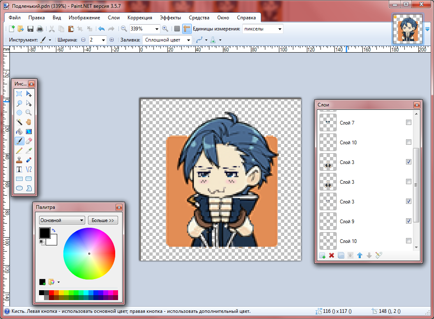The width and height of the screenshot is (434, 319).
Task: Toggle visibility checkbox of Слой 9
Action: click(408, 221)
